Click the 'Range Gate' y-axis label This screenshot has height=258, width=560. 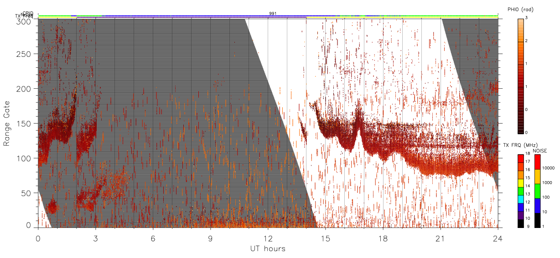coord(7,123)
